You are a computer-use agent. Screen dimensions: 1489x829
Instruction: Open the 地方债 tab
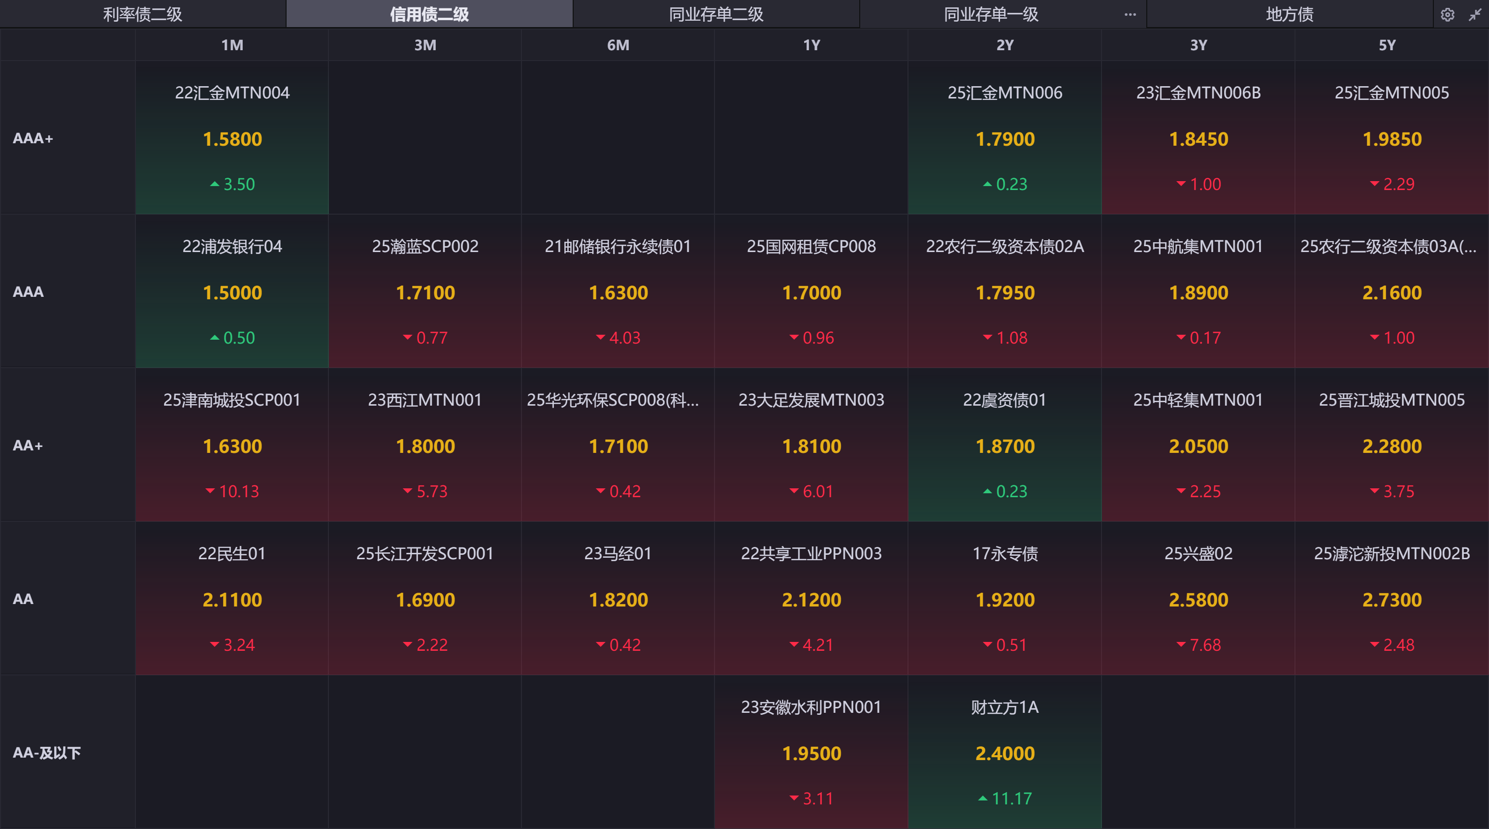[1289, 14]
